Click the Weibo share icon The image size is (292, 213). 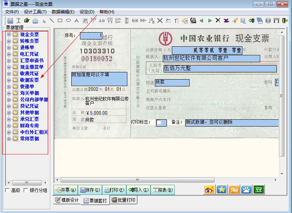210,189
